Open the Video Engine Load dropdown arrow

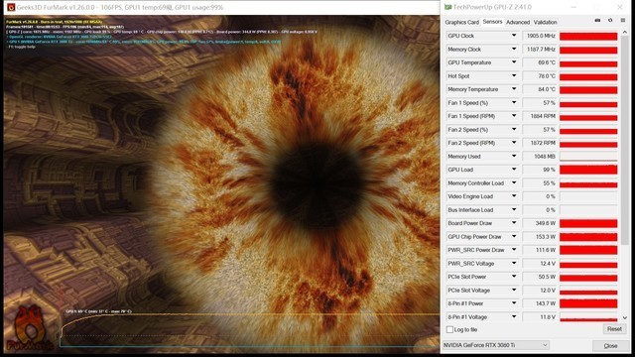(514, 196)
